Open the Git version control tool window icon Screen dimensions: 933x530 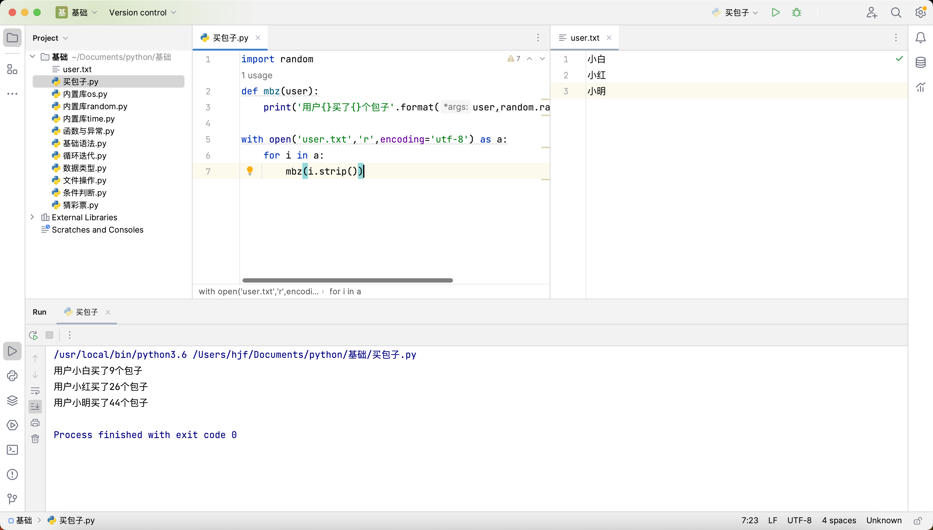(12, 499)
